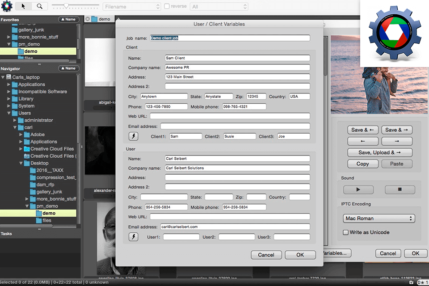Screen dimensions: 429x286
Task: Click the Name sort header in Navigator panel
Action: 68,68
